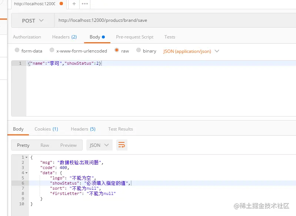Open the response Headers (5) tab
Viewport: 296px width, 216px height.
[x=83, y=129]
